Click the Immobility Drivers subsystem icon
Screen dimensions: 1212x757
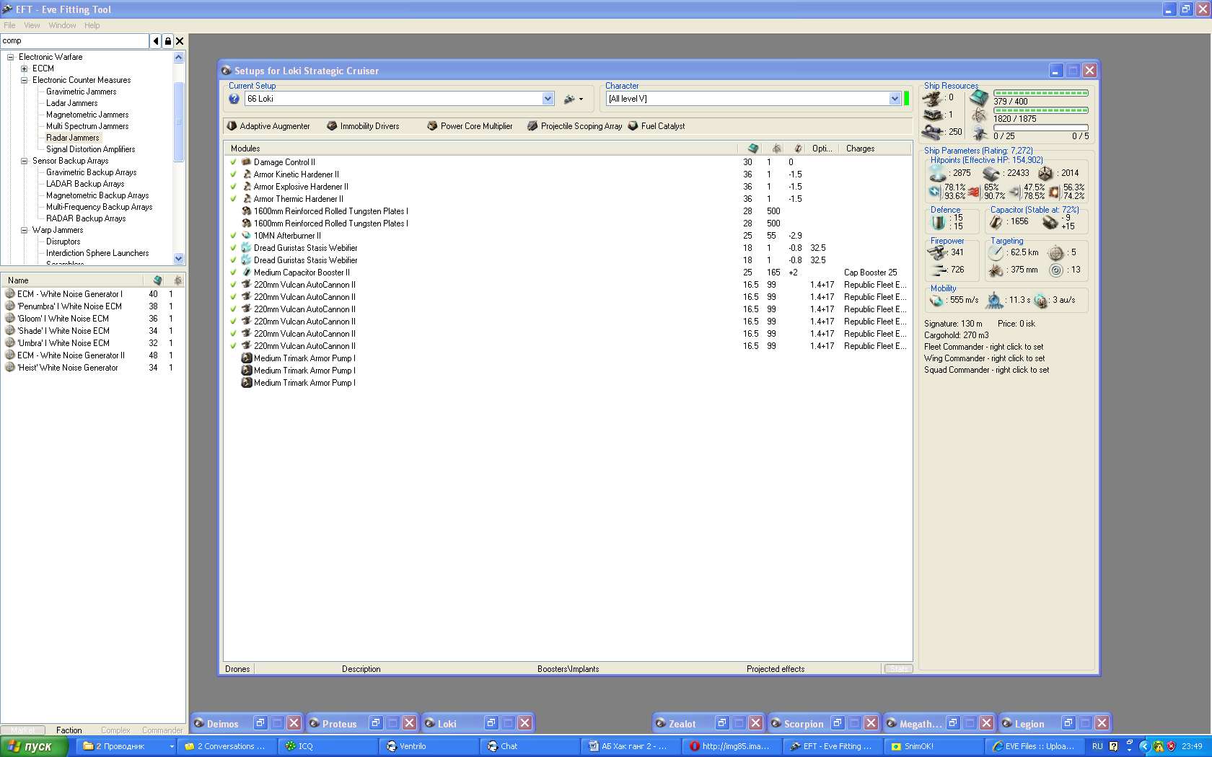(332, 125)
